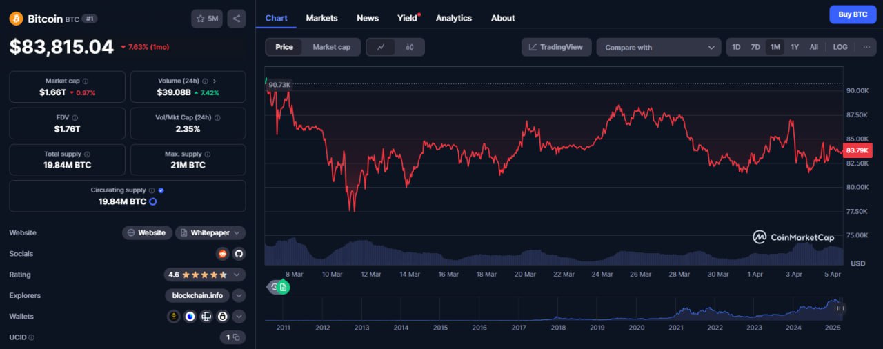Click the Volume (24h) info icon
883x349 pixels.
tap(205, 81)
